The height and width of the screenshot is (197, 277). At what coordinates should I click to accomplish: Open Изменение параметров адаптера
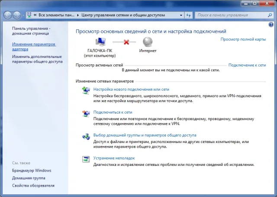point(34,47)
